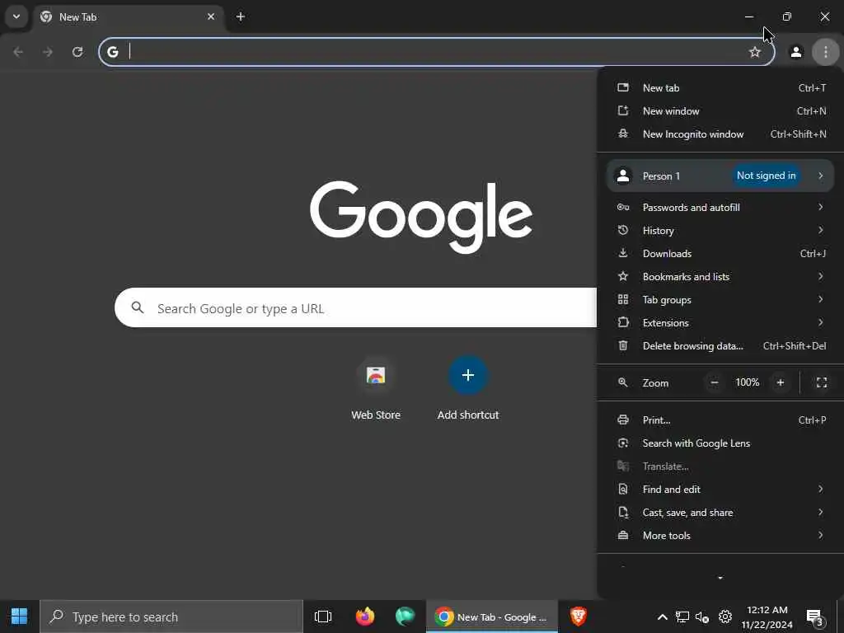Click the taskbar Type here to search box

(x=171, y=617)
